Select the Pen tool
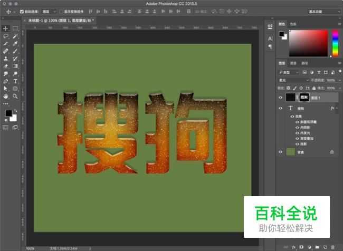343x251 pixels. coord(6,81)
